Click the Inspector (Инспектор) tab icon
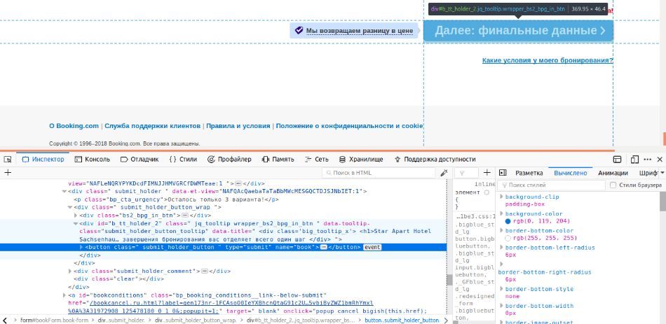The width and height of the screenshot is (666, 324). (x=25, y=160)
